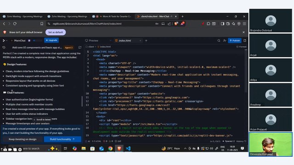Open the share icon in the address bar
The width and height of the screenshot is (294, 165).
coord(169,24)
